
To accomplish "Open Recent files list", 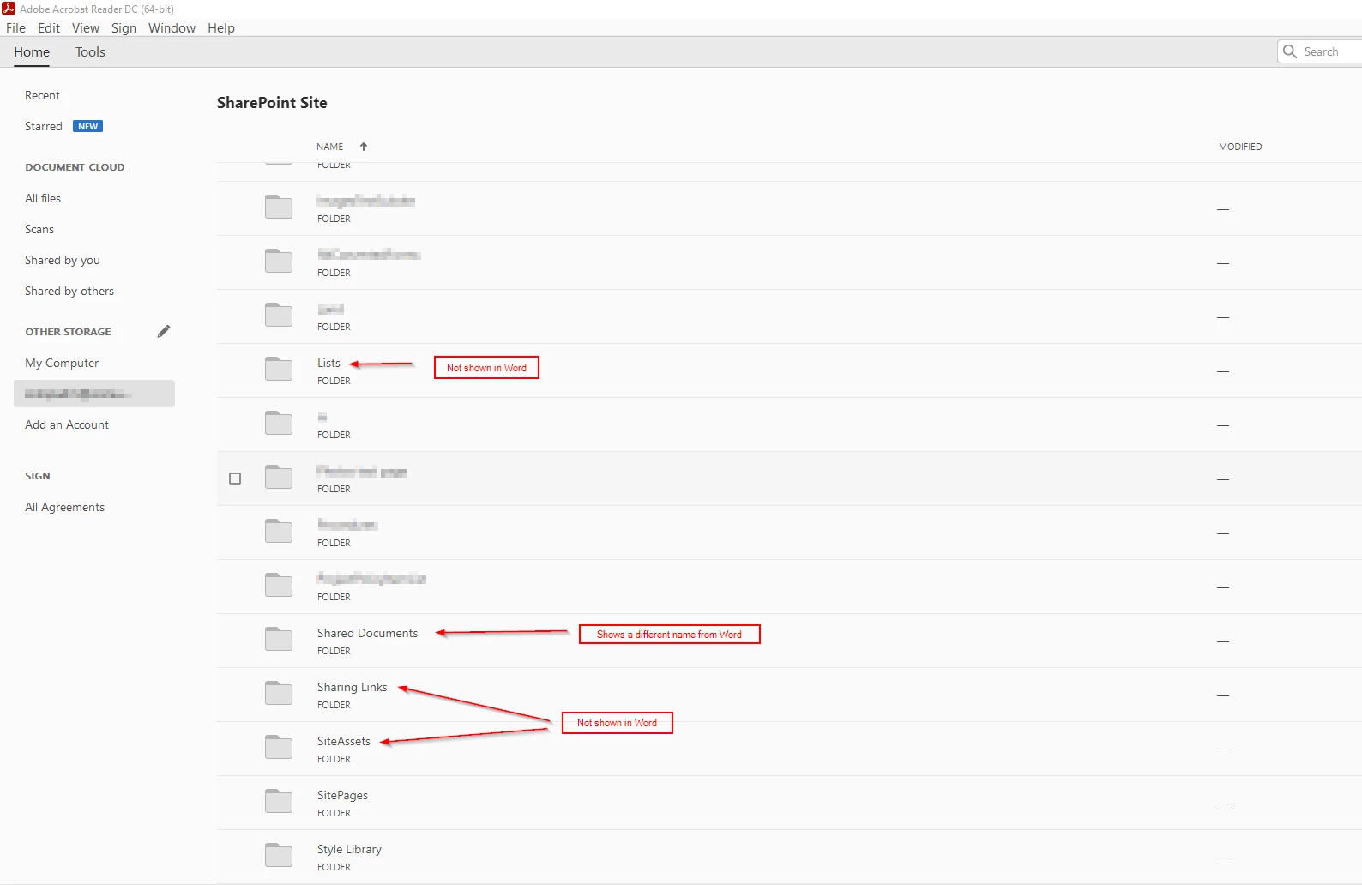I will [42, 95].
